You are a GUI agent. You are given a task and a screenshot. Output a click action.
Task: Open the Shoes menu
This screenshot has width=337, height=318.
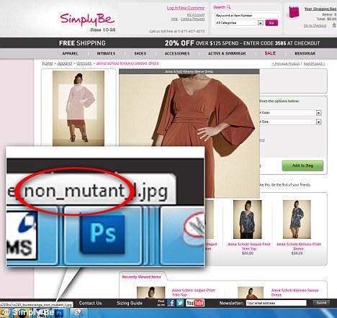[x=140, y=53]
